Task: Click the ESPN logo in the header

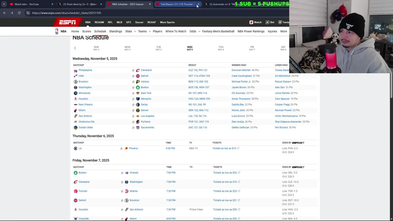Action: click(68, 22)
